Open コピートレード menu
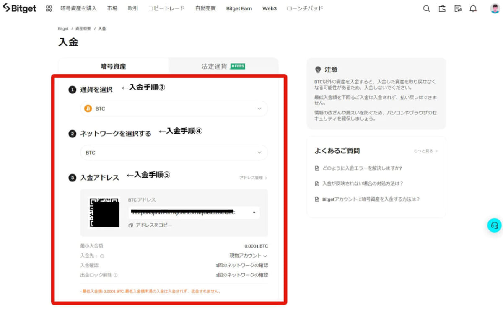Screen dimensions: 503x310 [x=166, y=8]
